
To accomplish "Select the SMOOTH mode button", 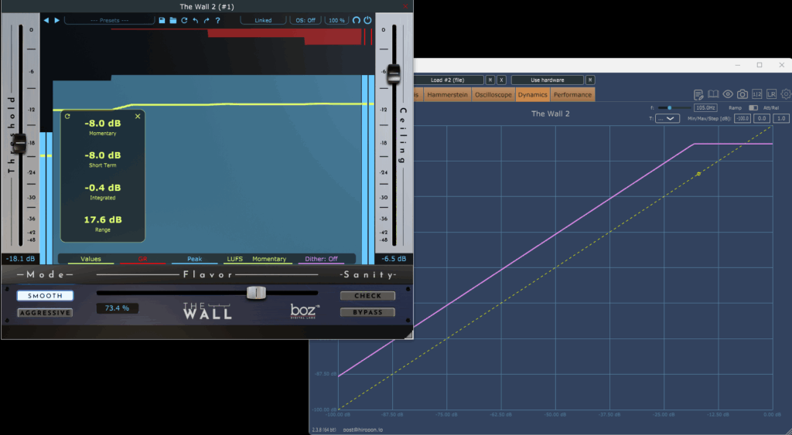I will [45, 296].
